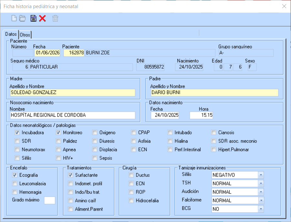The width and height of the screenshot is (291, 222).
Task: Enable the Hipert.Pulmonar checkbox
Action: click(x=214, y=149)
